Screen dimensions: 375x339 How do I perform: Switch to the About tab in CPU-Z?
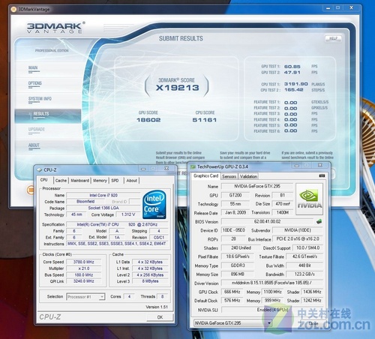(132, 180)
